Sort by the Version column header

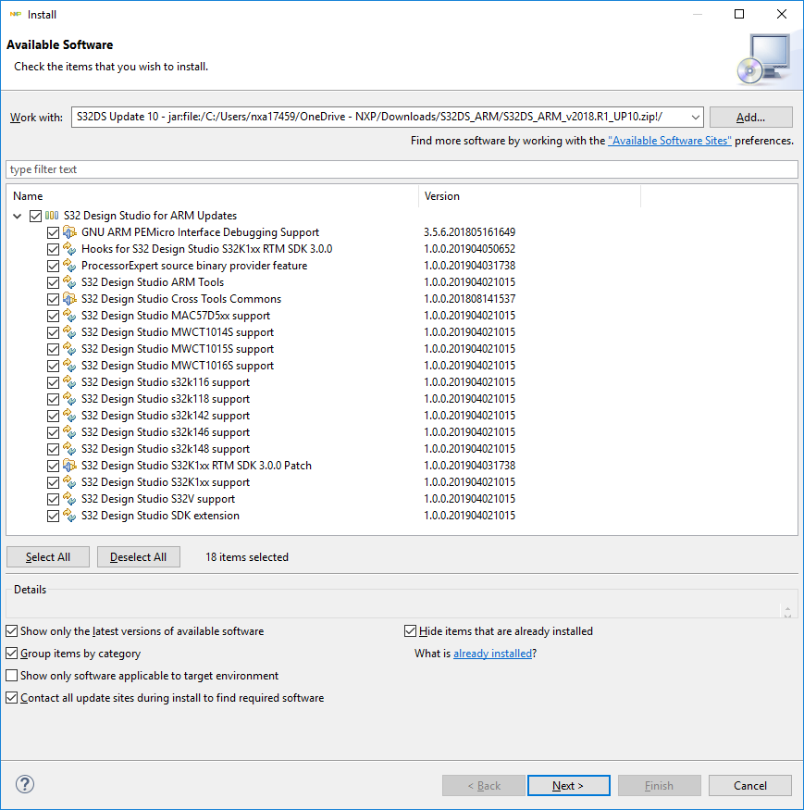(529, 196)
